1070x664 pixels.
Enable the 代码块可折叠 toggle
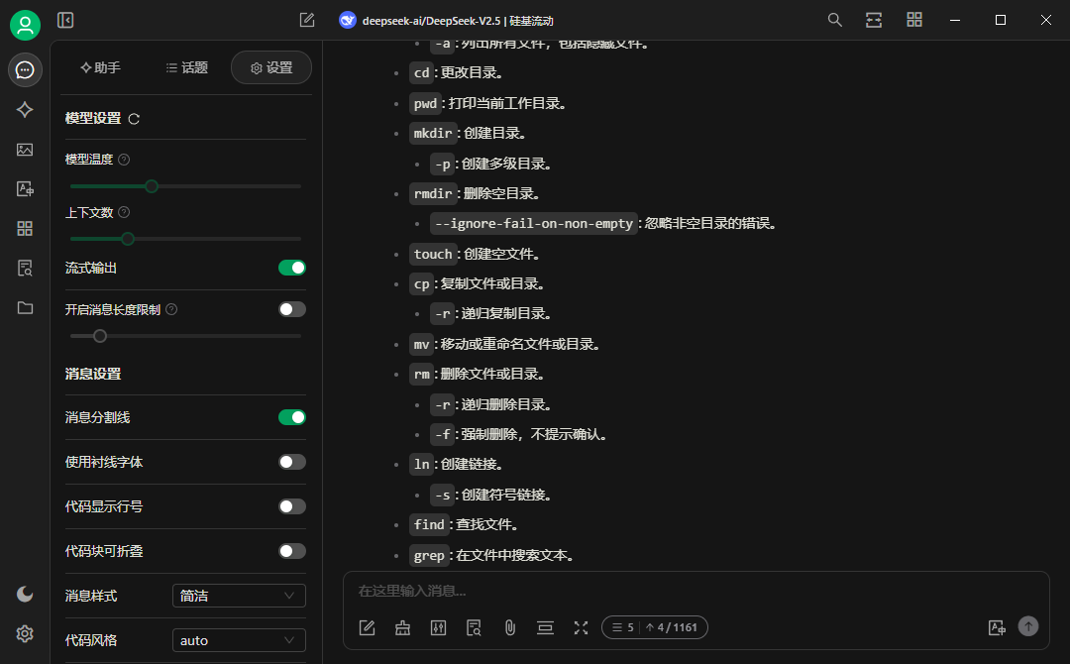click(x=292, y=551)
